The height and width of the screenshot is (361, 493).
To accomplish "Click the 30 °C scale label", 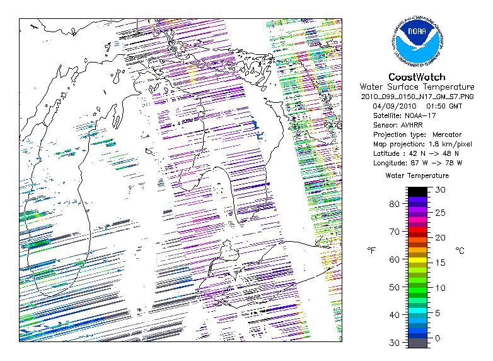I will click(x=440, y=190).
